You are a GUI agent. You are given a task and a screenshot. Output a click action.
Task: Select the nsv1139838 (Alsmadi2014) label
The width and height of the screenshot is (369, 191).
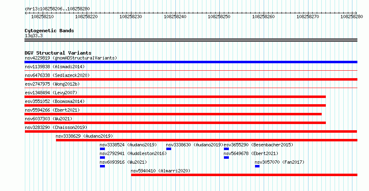pyautogui.click(x=55, y=67)
